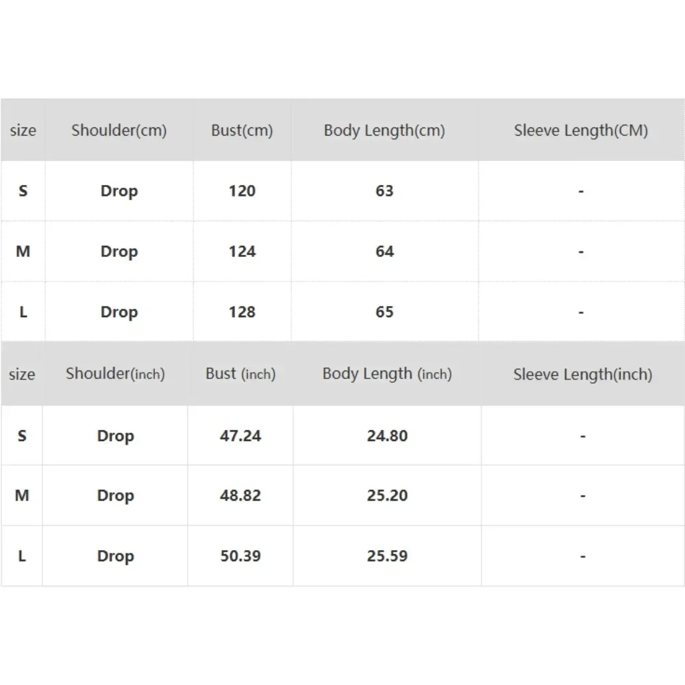Select the Bust (inch) header cell

(240, 374)
